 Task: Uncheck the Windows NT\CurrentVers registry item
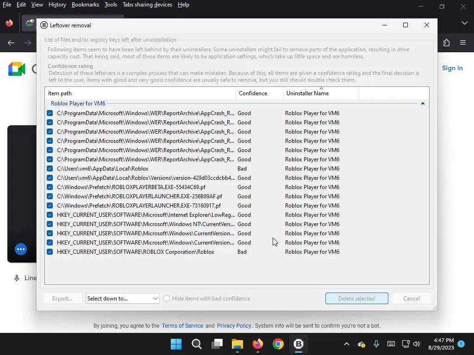(x=50, y=224)
